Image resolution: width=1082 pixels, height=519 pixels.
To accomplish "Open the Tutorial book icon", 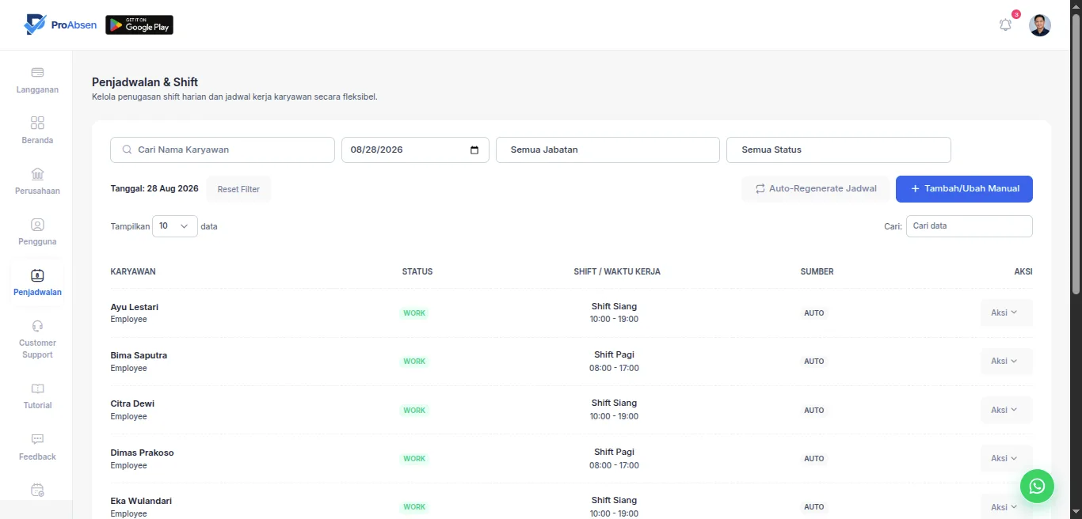I will [x=37, y=389].
